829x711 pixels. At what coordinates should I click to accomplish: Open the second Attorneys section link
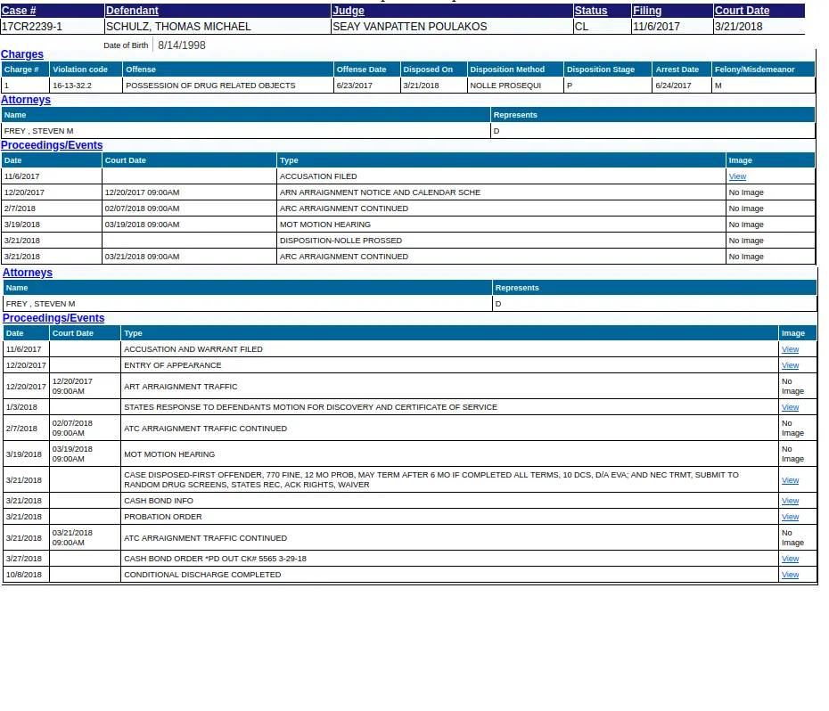(28, 273)
